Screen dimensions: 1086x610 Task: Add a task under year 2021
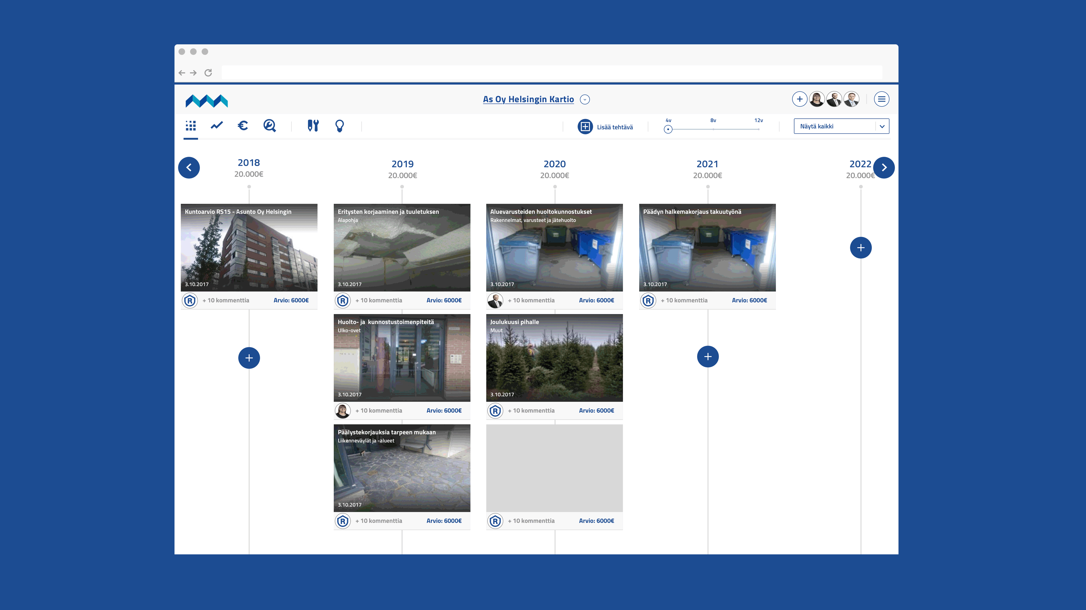[x=708, y=357]
